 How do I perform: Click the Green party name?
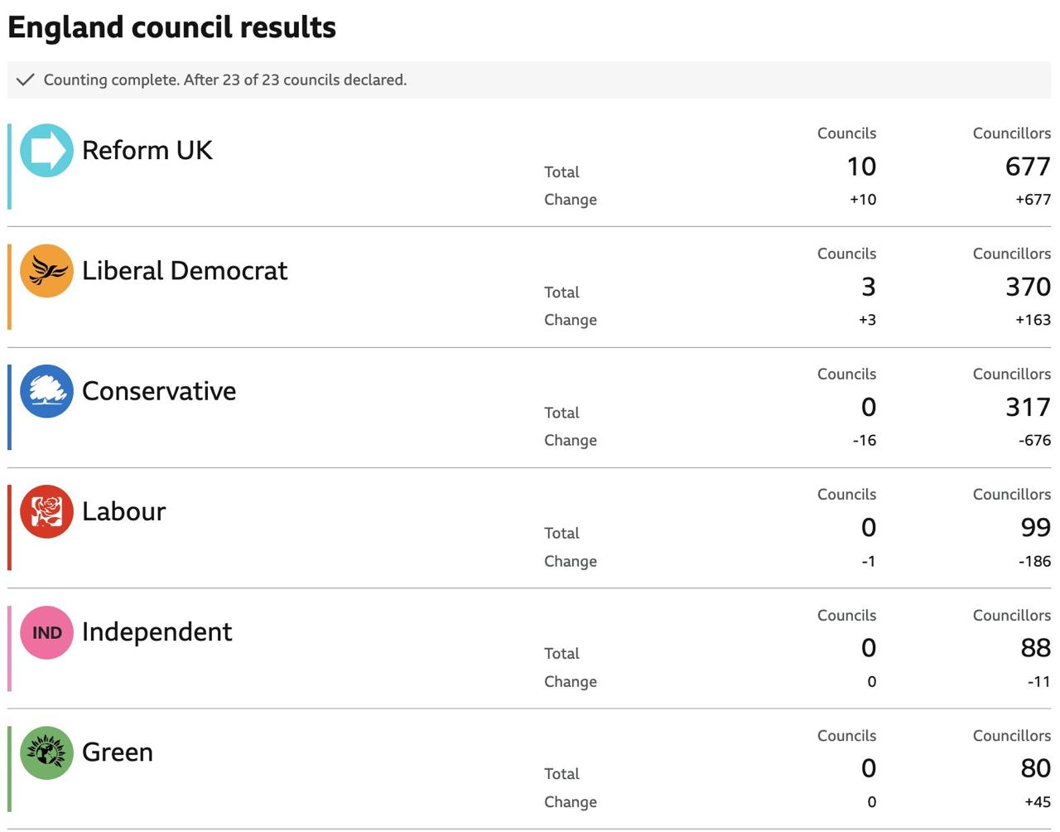point(117,752)
